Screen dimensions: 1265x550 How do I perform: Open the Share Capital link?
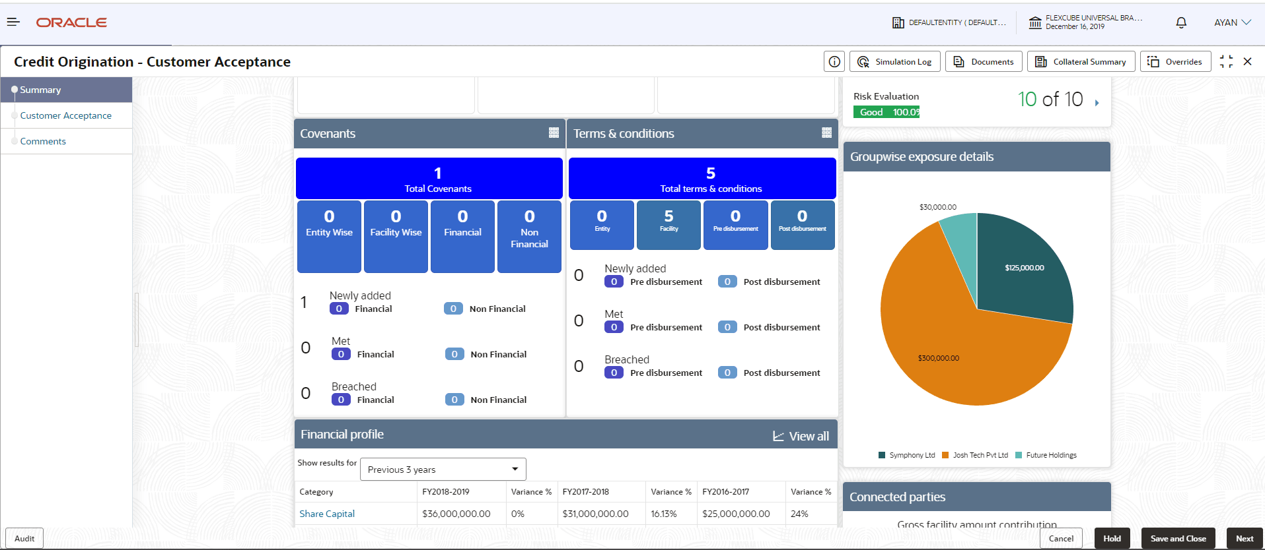point(327,514)
